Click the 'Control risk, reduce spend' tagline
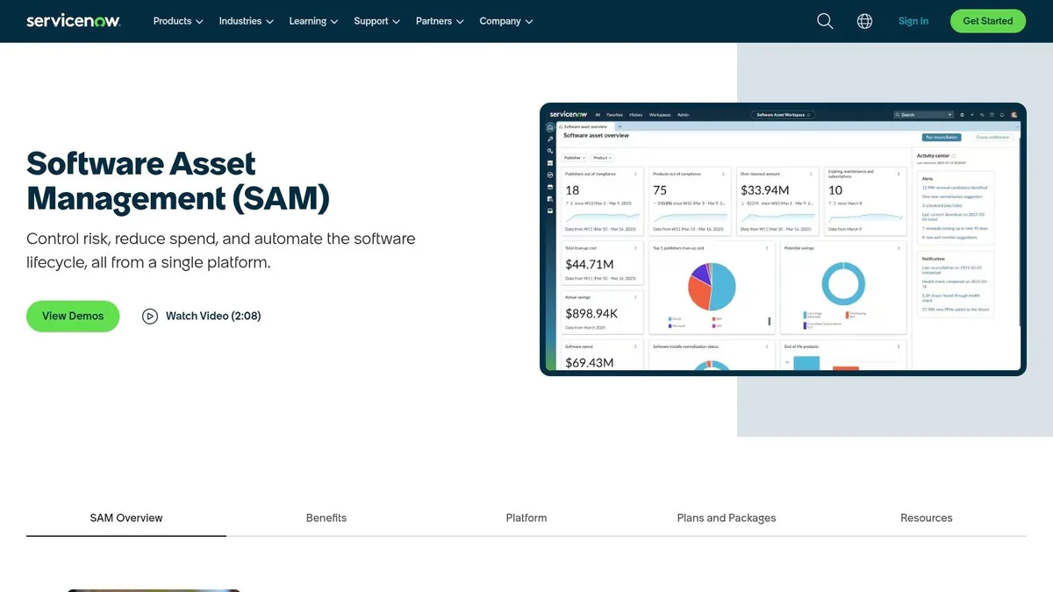This screenshot has height=592, width=1053. click(x=221, y=250)
